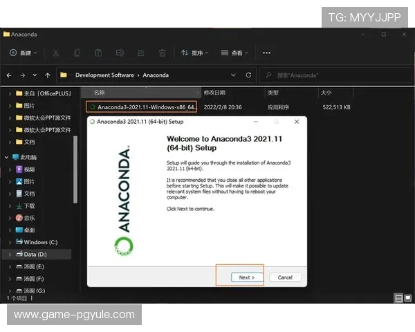Viewport: 415px width, 332px height.
Task: Select the Data (D:) drive
Action: point(37,254)
